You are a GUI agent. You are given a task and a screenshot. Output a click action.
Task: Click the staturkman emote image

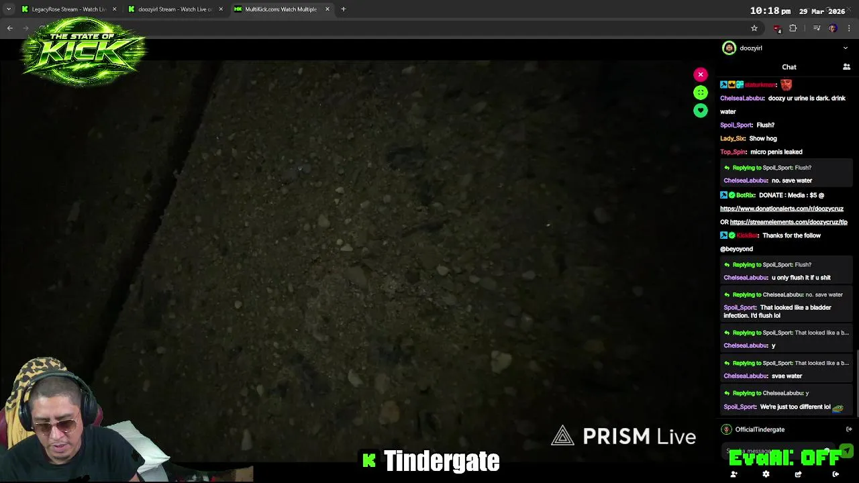click(787, 85)
